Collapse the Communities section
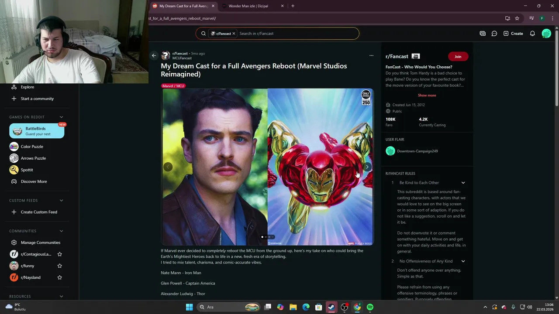This screenshot has width=559, height=314. point(61,231)
